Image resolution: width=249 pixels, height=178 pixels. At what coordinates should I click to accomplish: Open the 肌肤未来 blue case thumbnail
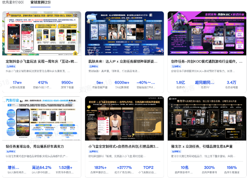click(x=124, y=33)
